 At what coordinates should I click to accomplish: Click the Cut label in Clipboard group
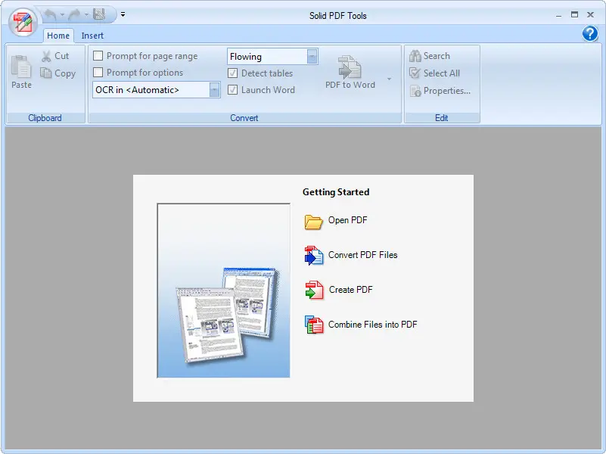[x=61, y=56]
